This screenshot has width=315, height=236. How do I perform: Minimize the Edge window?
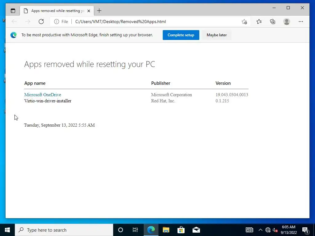(x=274, y=8)
